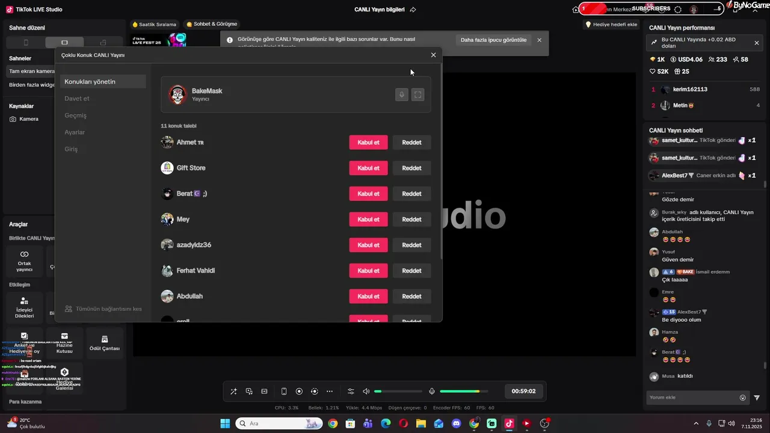
Task: Reject guest request from Mey
Action: (x=411, y=220)
